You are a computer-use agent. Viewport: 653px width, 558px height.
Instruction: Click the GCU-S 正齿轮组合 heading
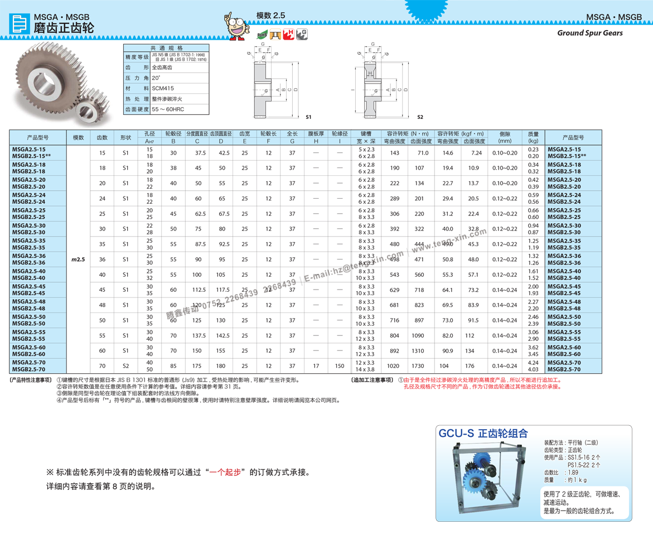point(483,434)
